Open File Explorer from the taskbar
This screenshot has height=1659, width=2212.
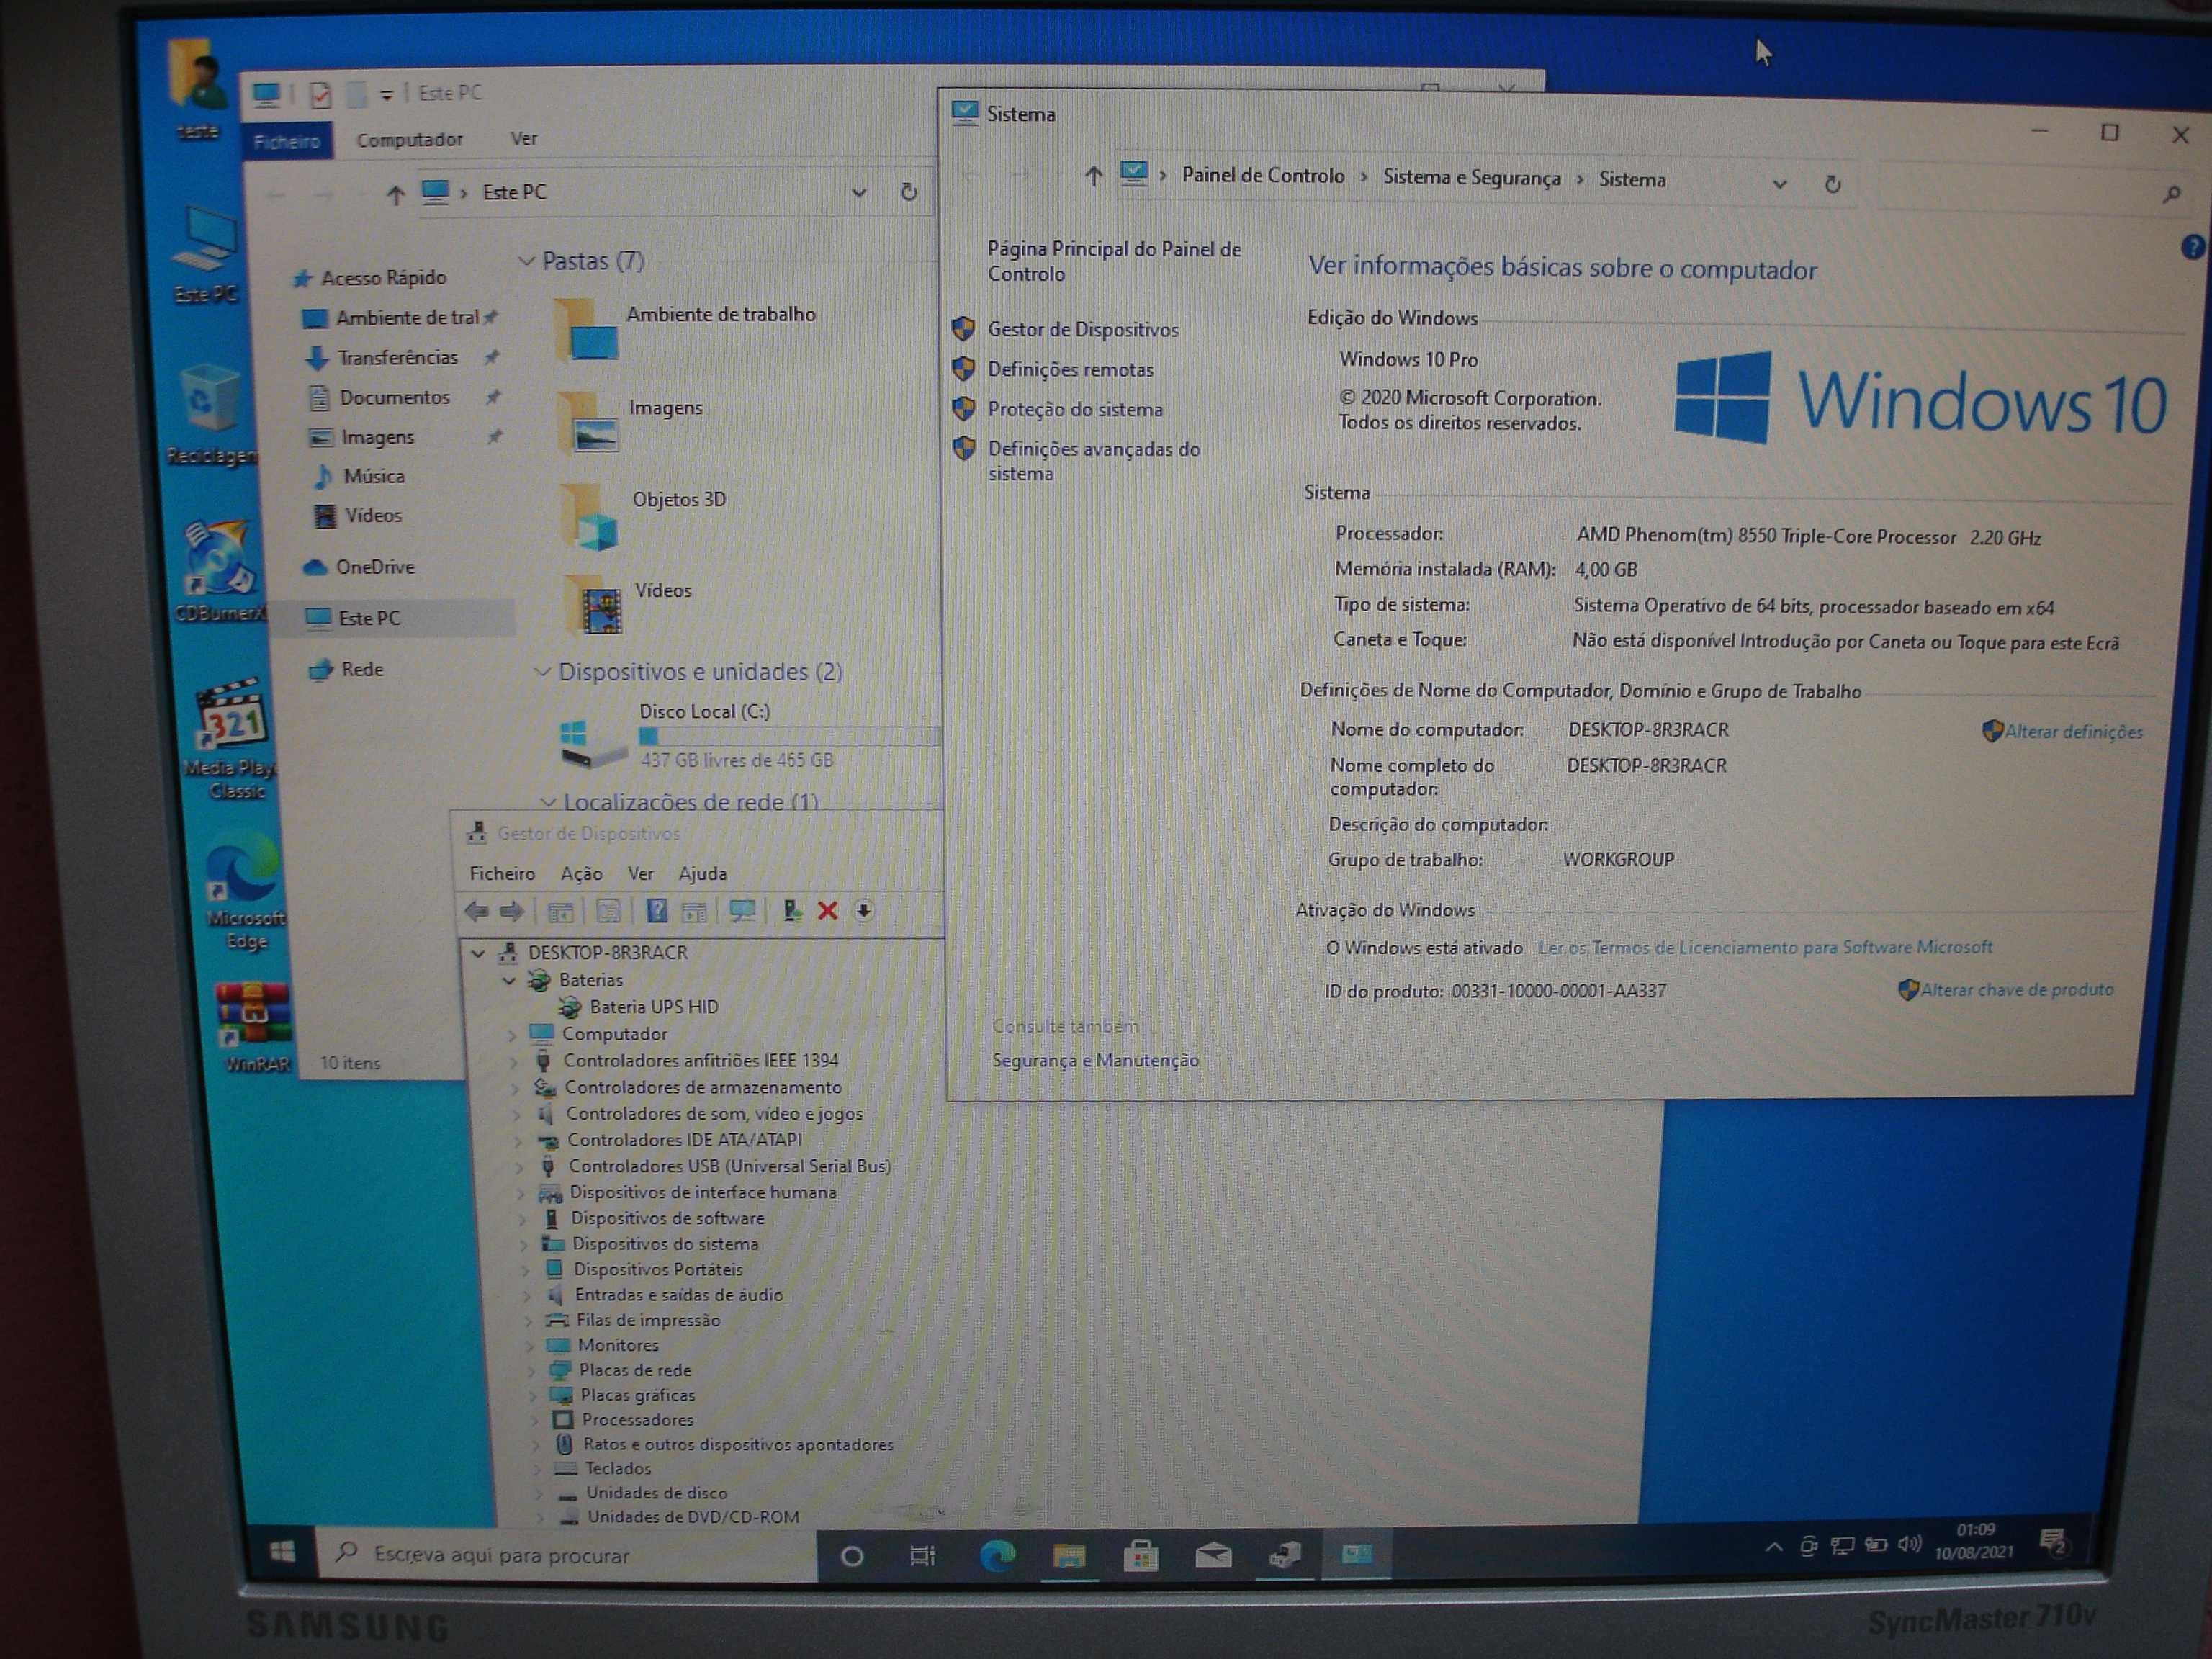(1069, 1555)
